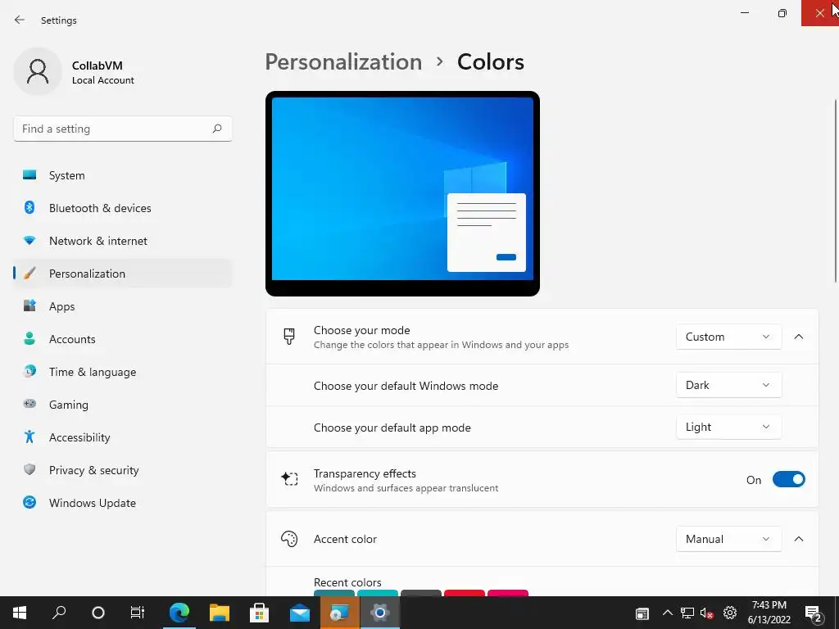Open Mail app from taskbar
Screen dimensions: 839x629
pyautogui.click(x=300, y=613)
